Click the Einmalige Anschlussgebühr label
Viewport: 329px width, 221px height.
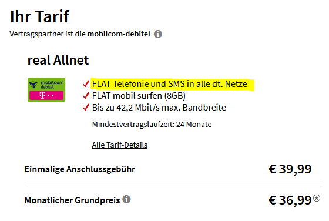[x=80, y=169]
